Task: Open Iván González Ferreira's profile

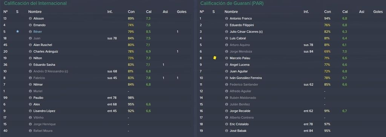Action: click(246, 78)
